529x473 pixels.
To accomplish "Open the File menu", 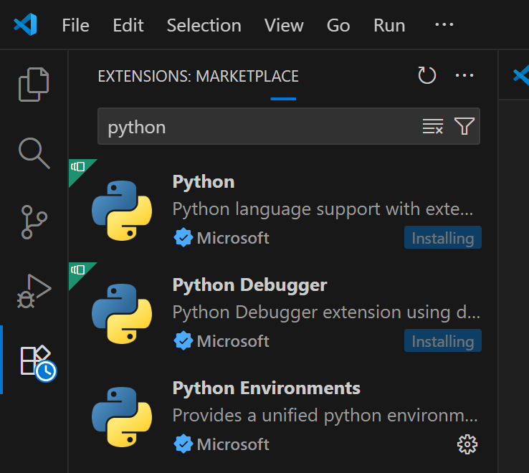I will (x=75, y=25).
